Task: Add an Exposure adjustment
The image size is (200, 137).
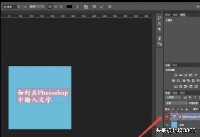Action: coord(191,75)
